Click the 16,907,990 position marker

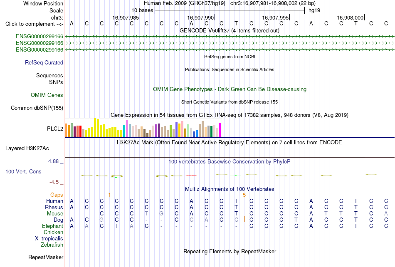[x=200, y=17]
